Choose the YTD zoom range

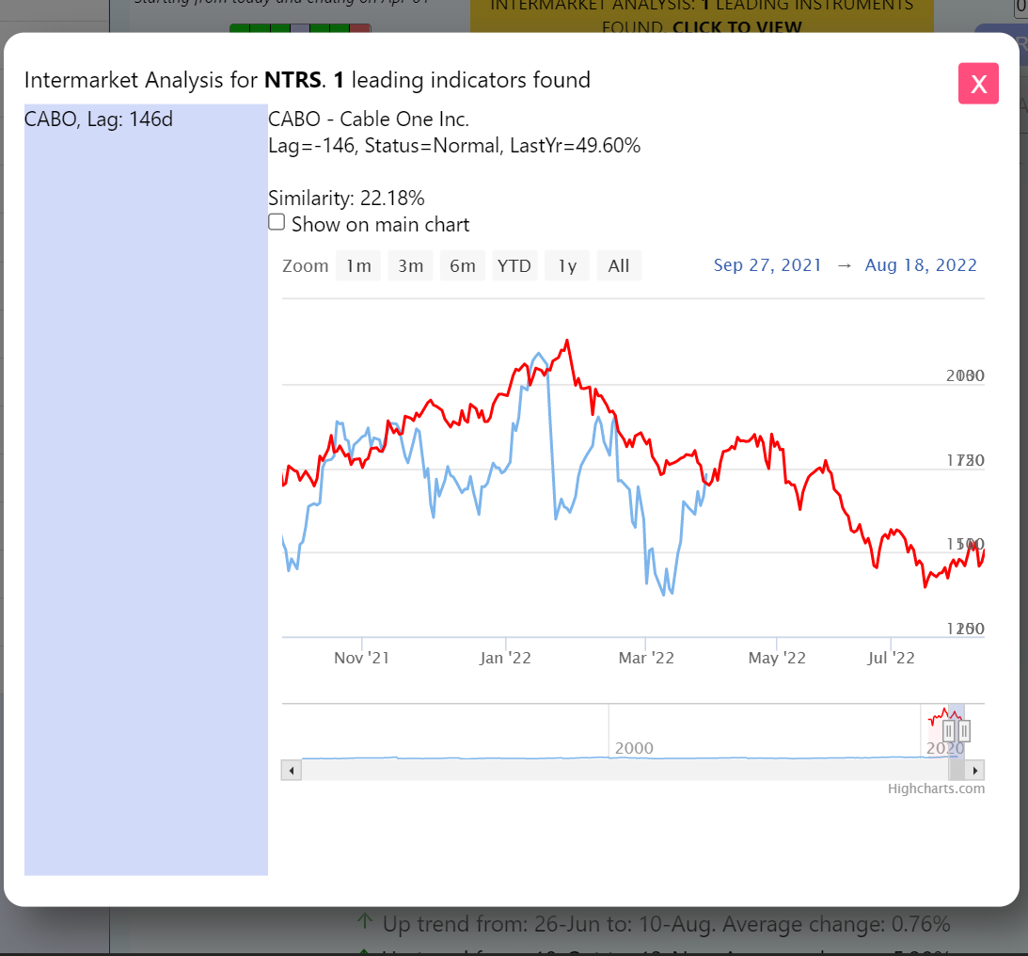(514, 266)
